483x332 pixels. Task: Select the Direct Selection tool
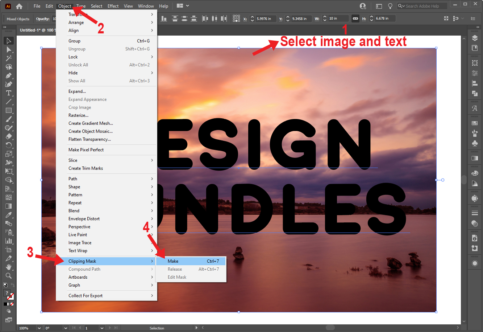[9, 49]
